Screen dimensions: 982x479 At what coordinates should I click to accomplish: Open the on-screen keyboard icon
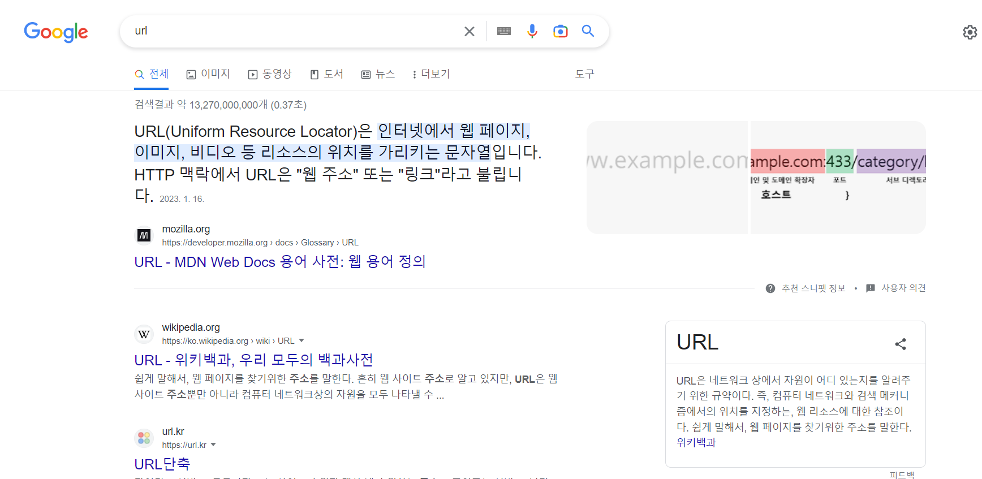coord(504,32)
